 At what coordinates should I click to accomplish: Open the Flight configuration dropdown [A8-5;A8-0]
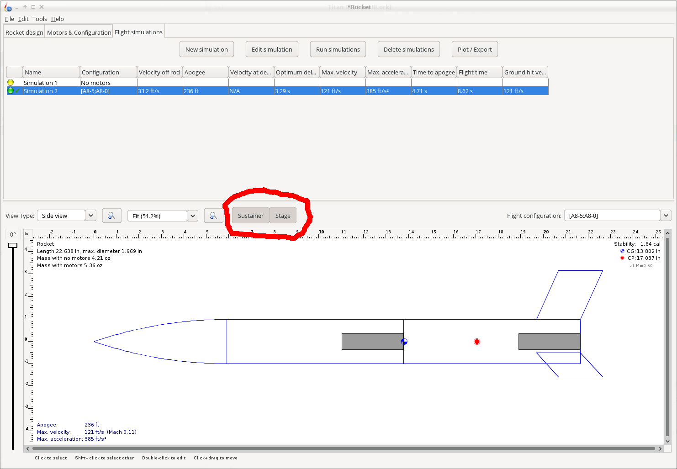tap(666, 215)
